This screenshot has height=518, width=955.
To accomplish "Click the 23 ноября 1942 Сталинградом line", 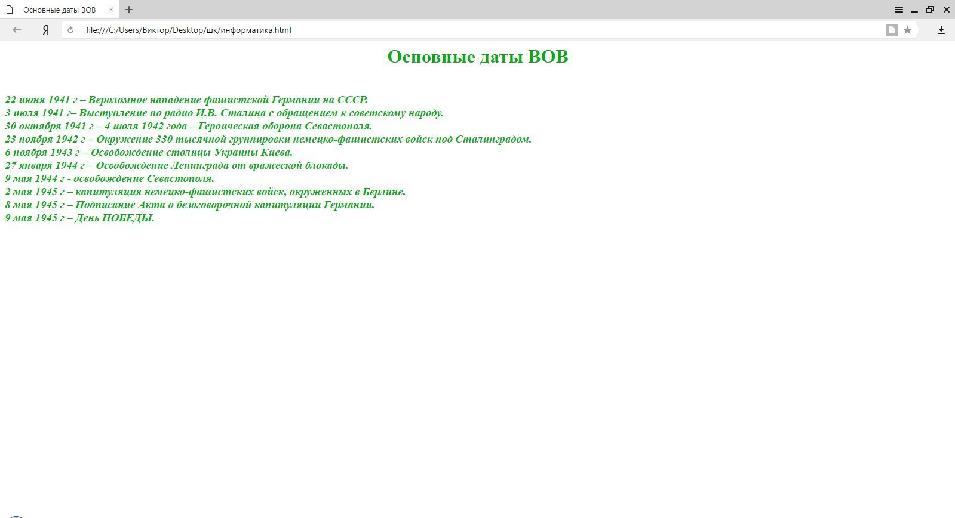I will [268, 139].
